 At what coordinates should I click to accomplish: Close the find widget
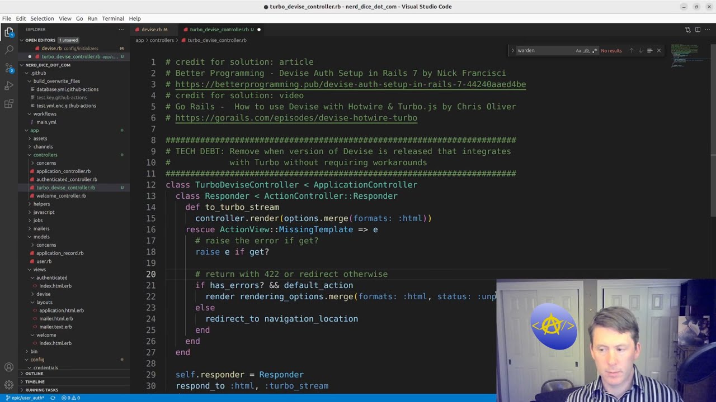658,50
